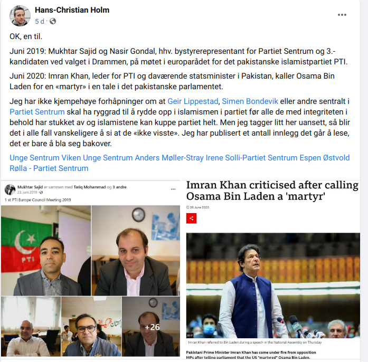Screen dimensions: 368x362
Task: Open the Irene Solli-Partiet Sentrum tag
Action: point(252,158)
